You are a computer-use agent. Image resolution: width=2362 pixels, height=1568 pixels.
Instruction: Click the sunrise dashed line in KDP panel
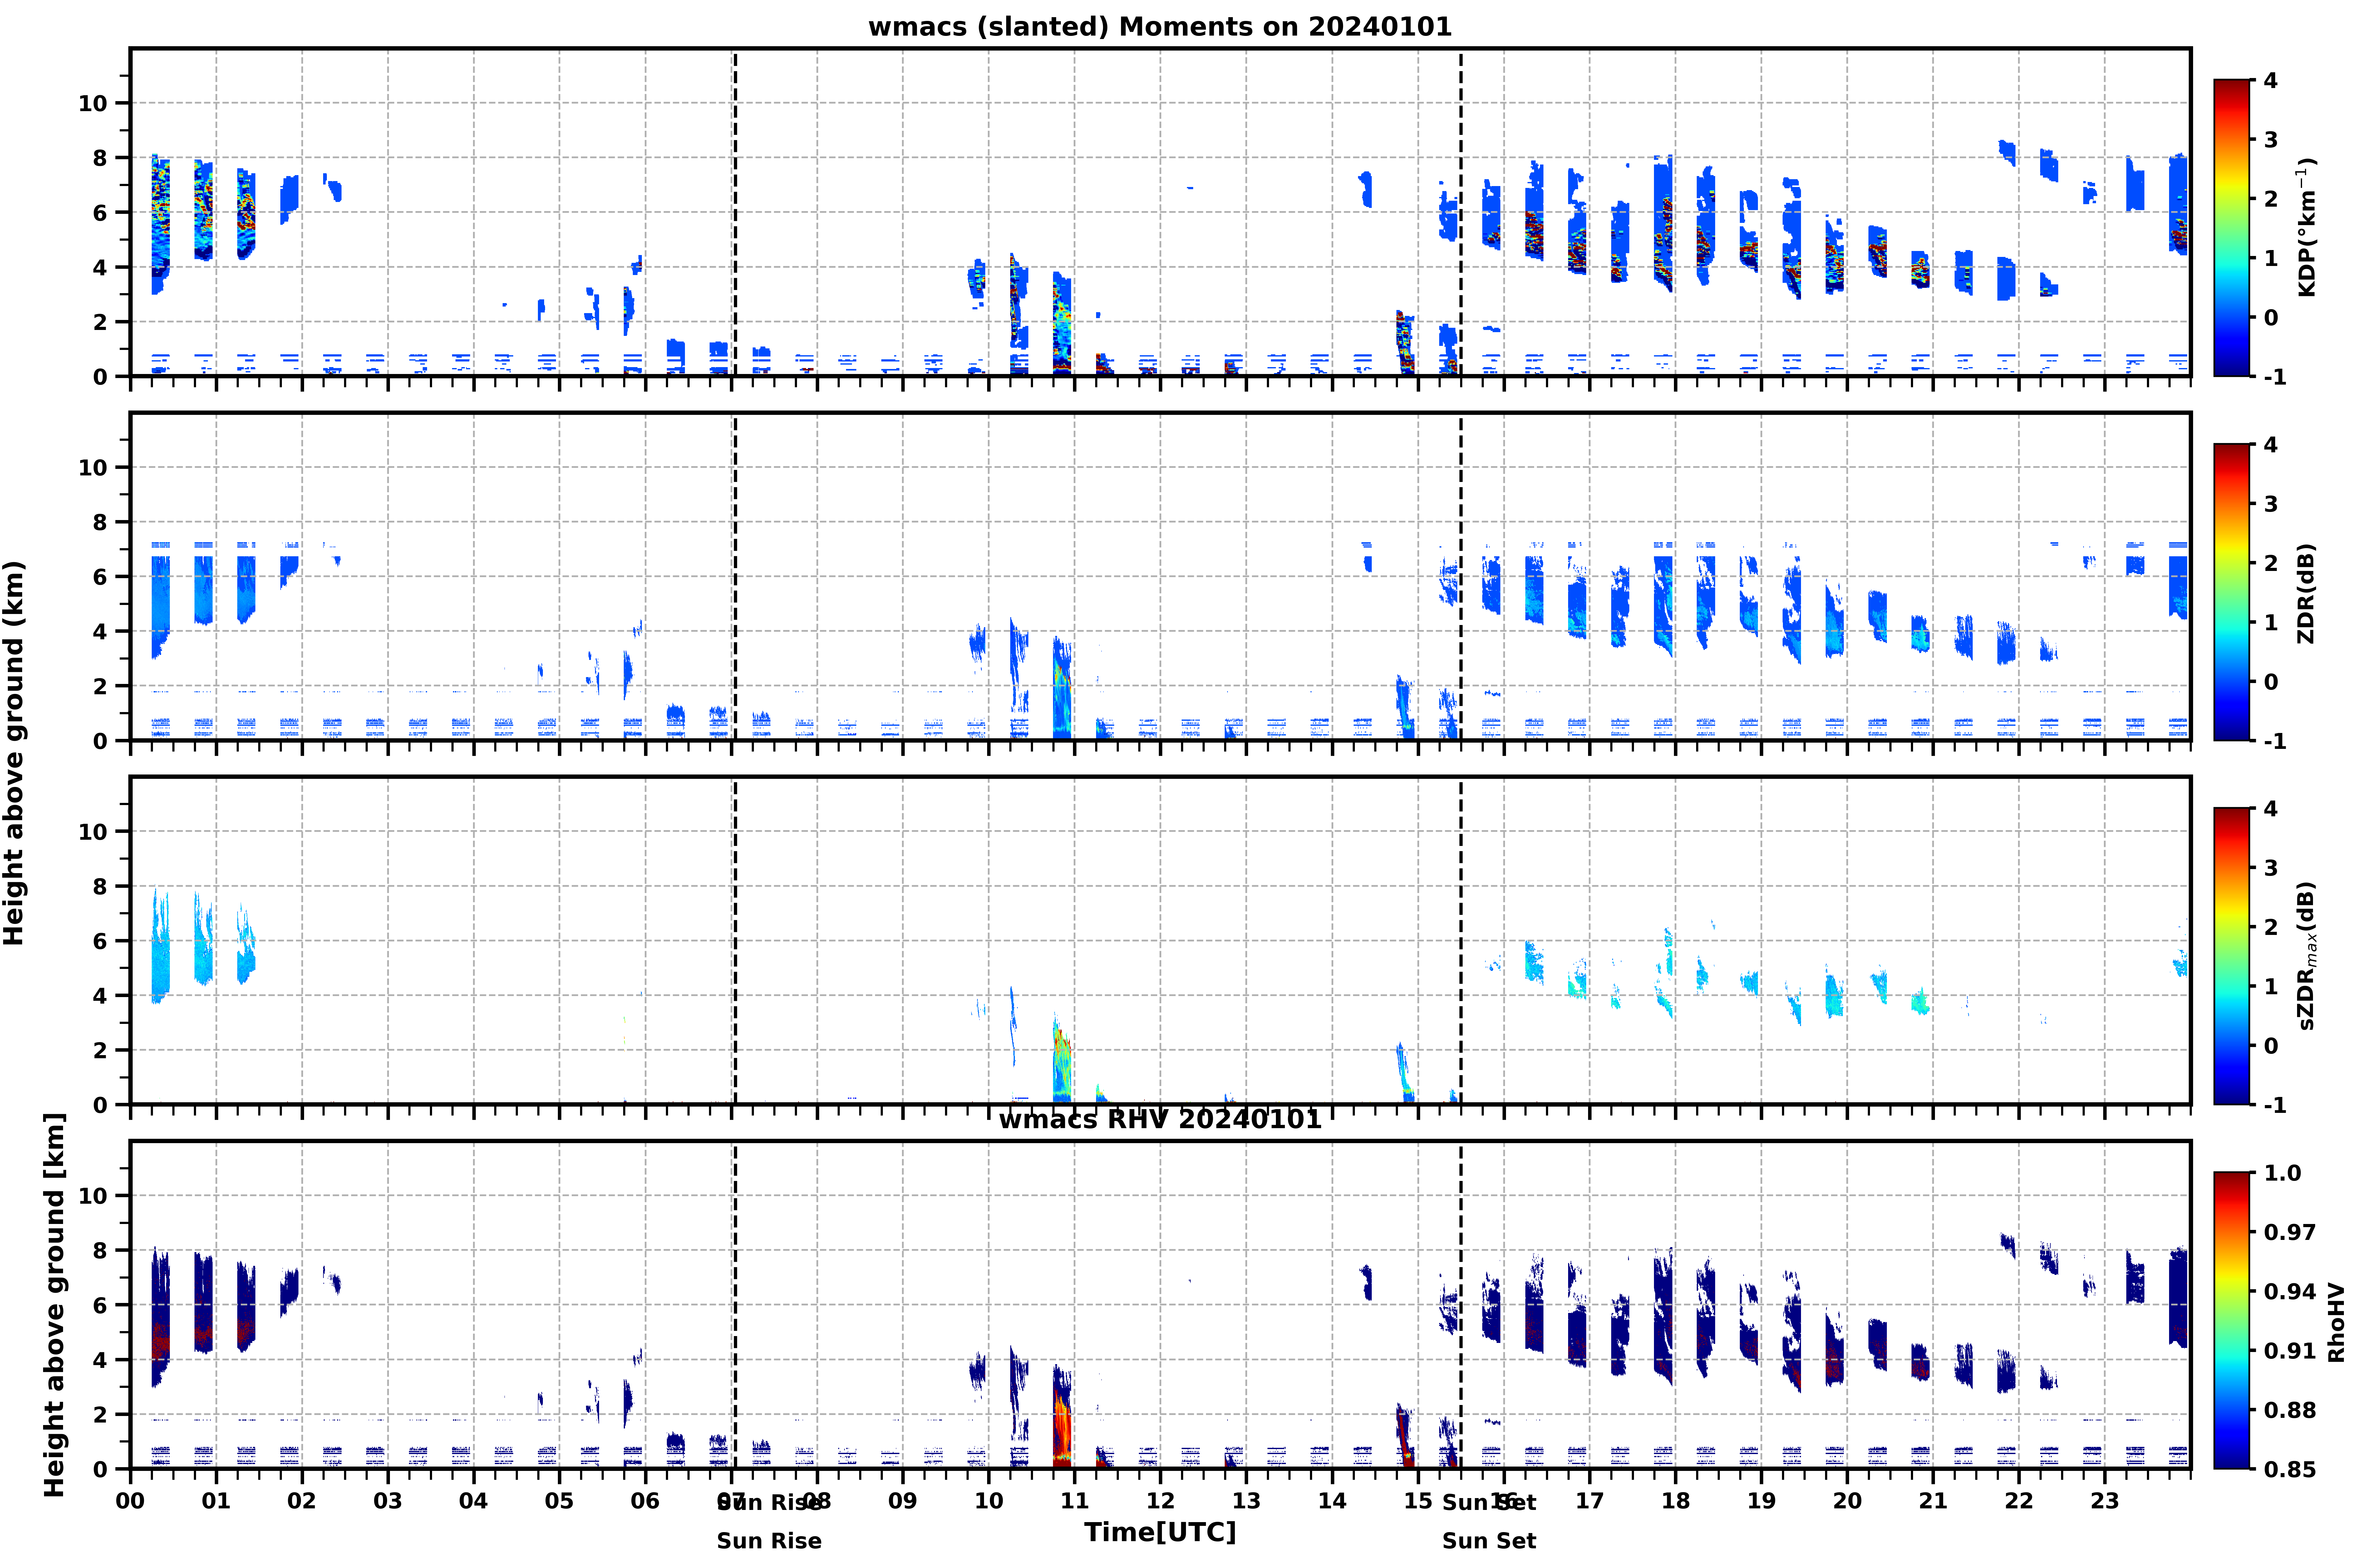click(x=735, y=212)
